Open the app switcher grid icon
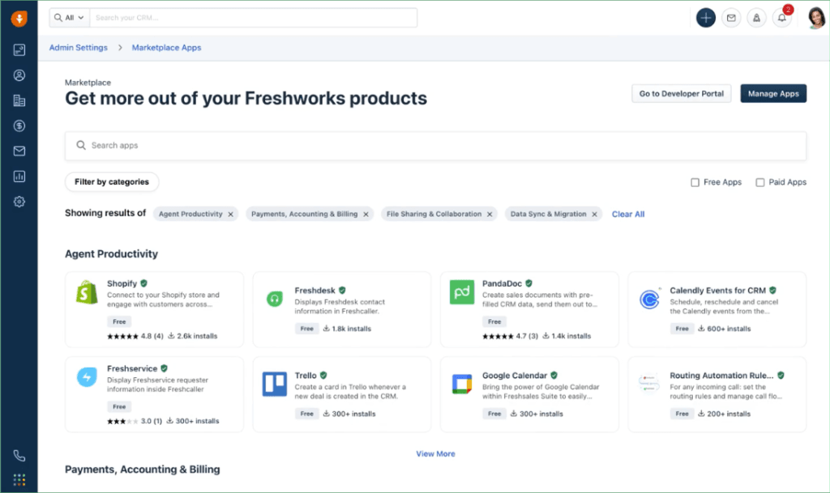The height and width of the screenshot is (493, 830). point(19,480)
